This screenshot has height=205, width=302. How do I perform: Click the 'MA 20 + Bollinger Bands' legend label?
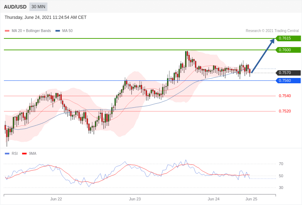tap(31, 31)
